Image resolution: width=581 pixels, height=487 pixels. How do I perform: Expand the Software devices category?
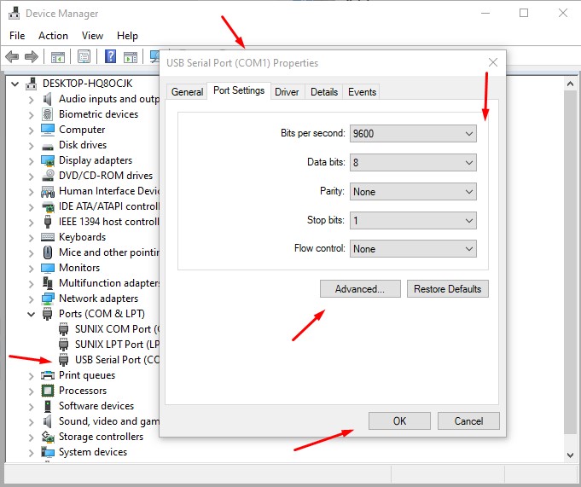tap(31, 406)
